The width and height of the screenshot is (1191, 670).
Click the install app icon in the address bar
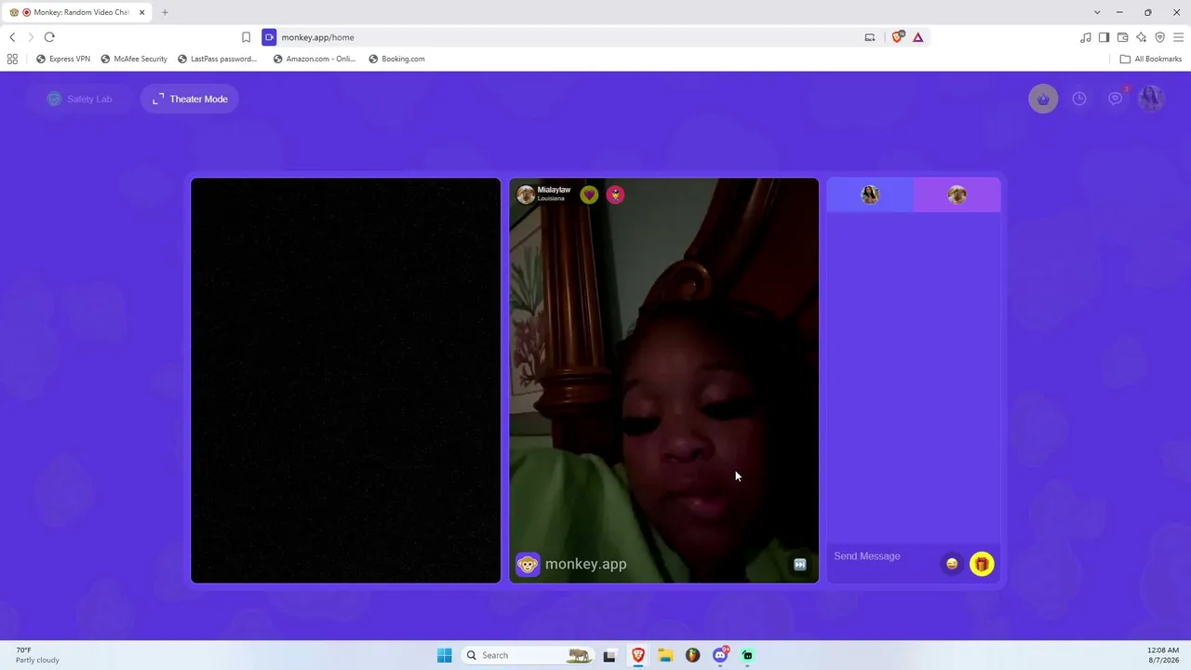pos(870,37)
